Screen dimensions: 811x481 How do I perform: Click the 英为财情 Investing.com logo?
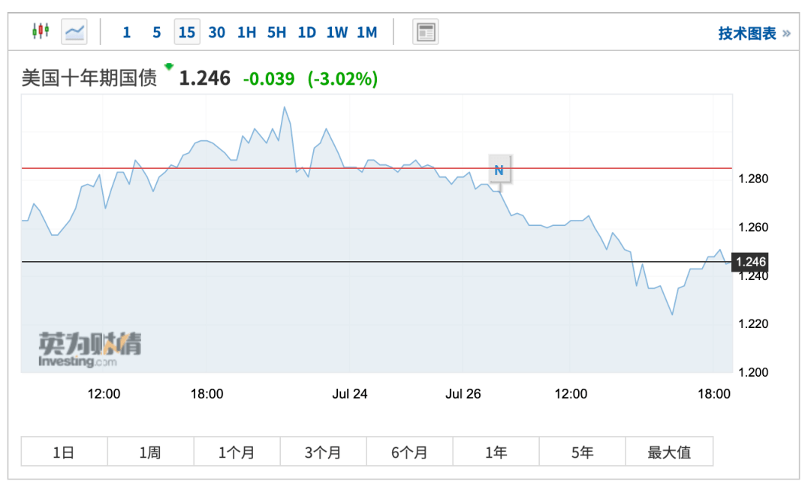90,350
